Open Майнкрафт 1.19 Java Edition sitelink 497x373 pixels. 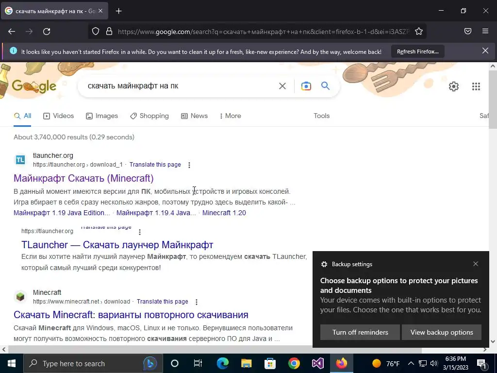(x=62, y=213)
